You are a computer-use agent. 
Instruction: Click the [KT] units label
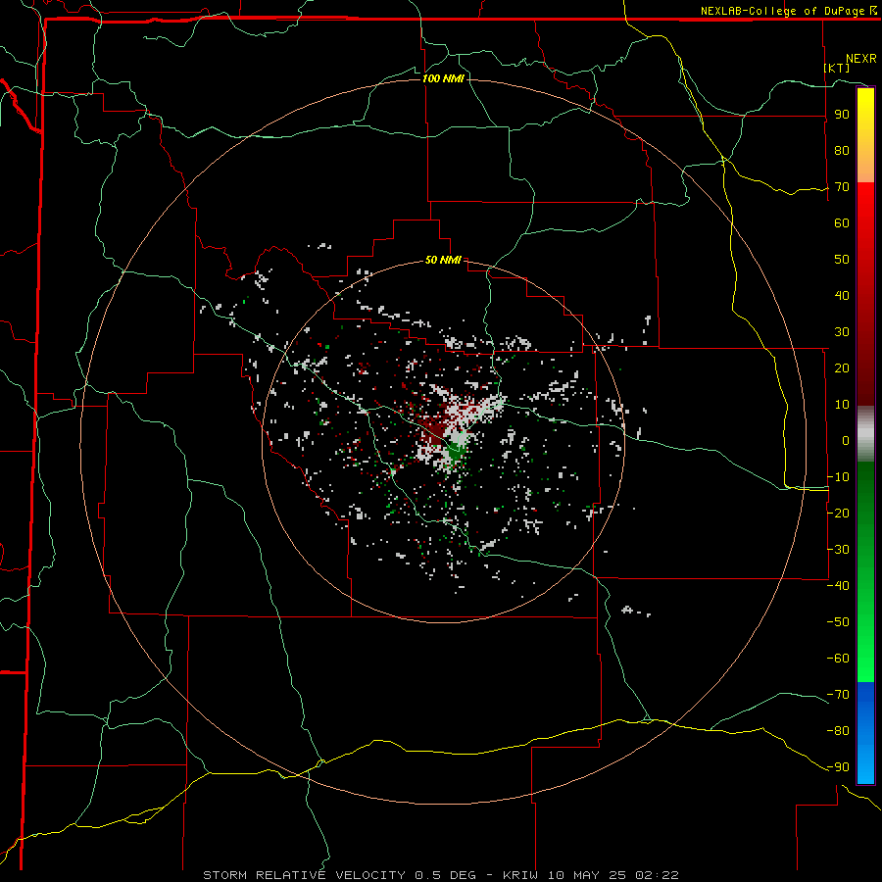pyautogui.click(x=837, y=68)
